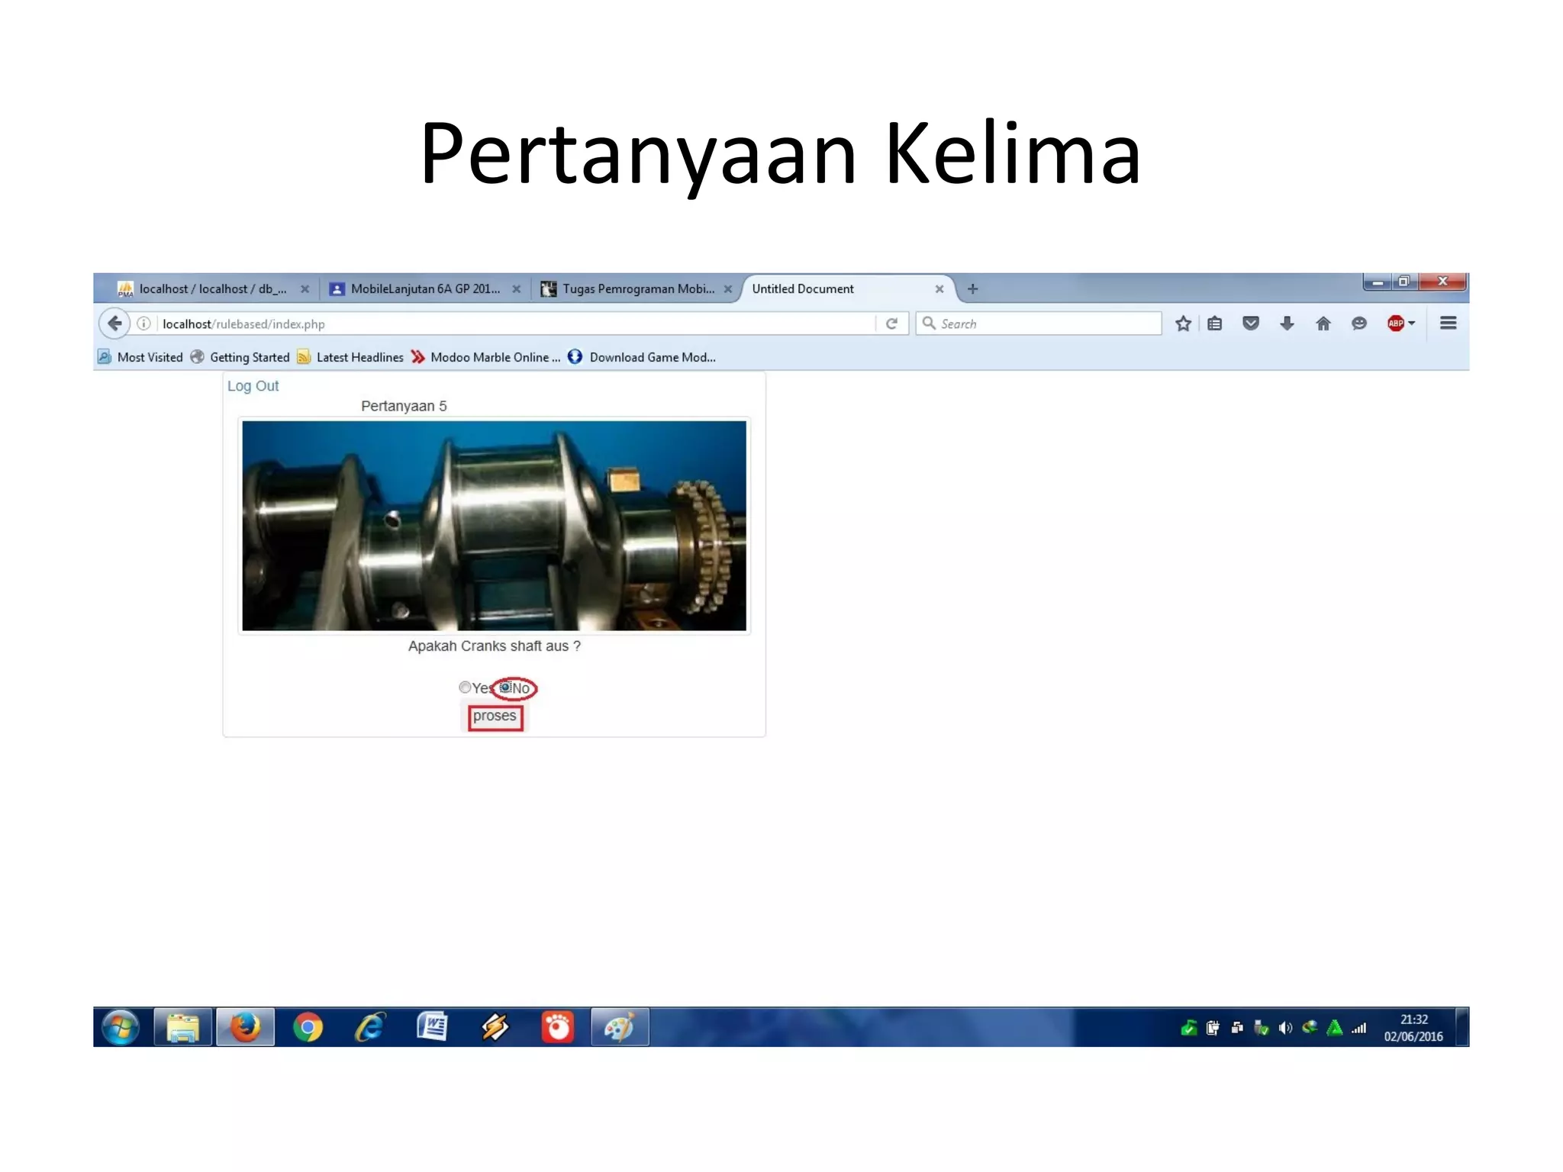Open Modoo Marble Online bookmark
Image resolution: width=1563 pixels, height=1172 pixels.
coord(485,357)
